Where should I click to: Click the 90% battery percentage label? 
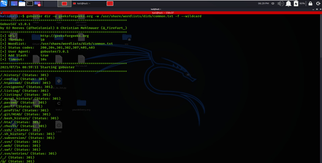click(x=302, y=3)
